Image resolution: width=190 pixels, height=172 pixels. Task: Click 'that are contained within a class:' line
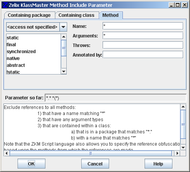pos(74,126)
